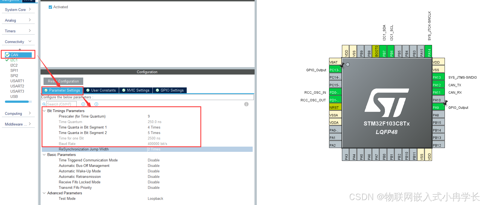This screenshot has width=481, height=205.
Task: Click the PD1 RCC_OSC_OUT pin
Action: [x=335, y=100]
